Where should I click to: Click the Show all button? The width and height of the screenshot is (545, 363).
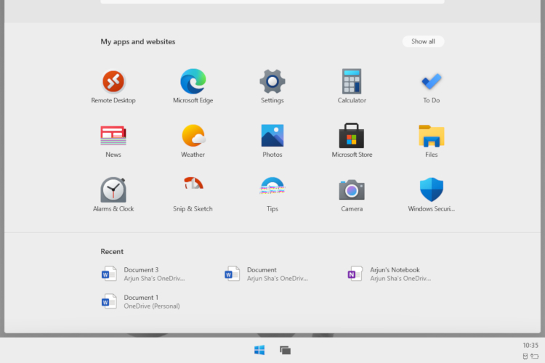click(x=423, y=41)
